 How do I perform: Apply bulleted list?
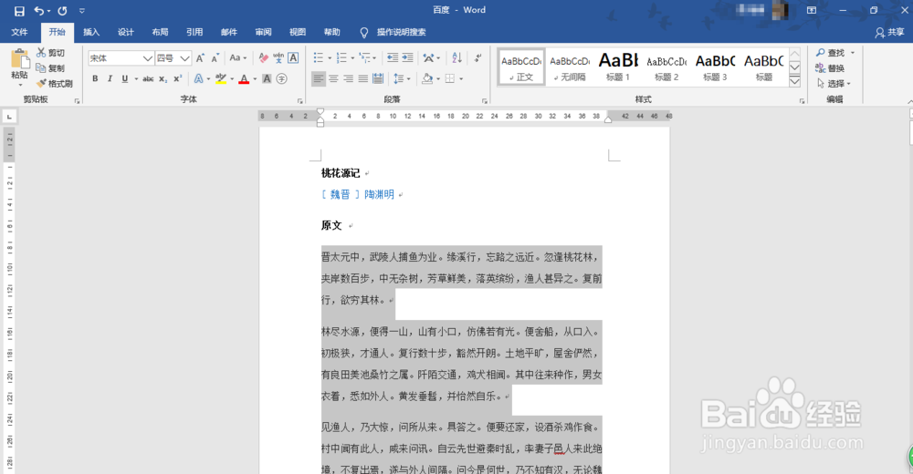tap(319, 57)
